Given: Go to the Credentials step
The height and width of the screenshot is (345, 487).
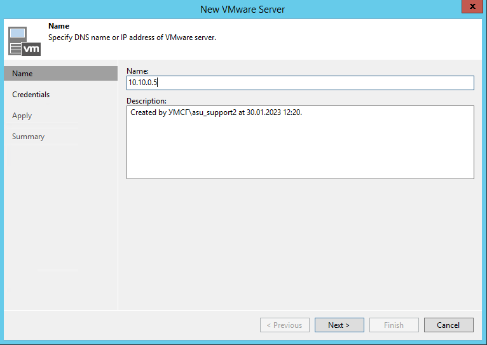Looking at the screenshot, I should coord(31,95).
